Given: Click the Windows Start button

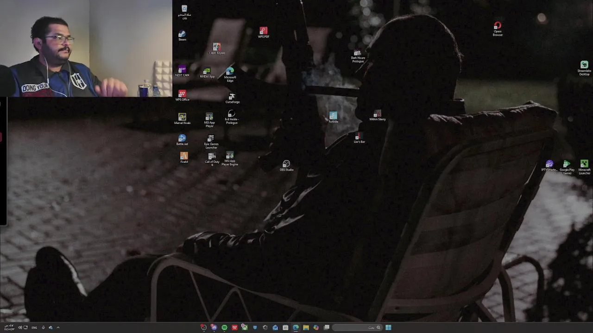Looking at the screenshot, I should (x=388, y=327).
